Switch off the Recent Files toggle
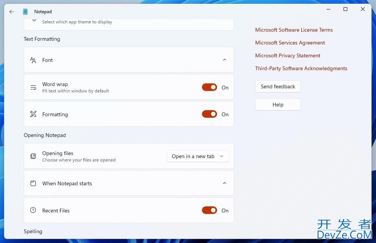 (210, 210)
